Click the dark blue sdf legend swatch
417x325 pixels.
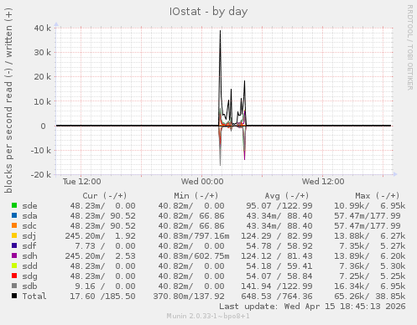pyautogui.click(x=14, y=245)
